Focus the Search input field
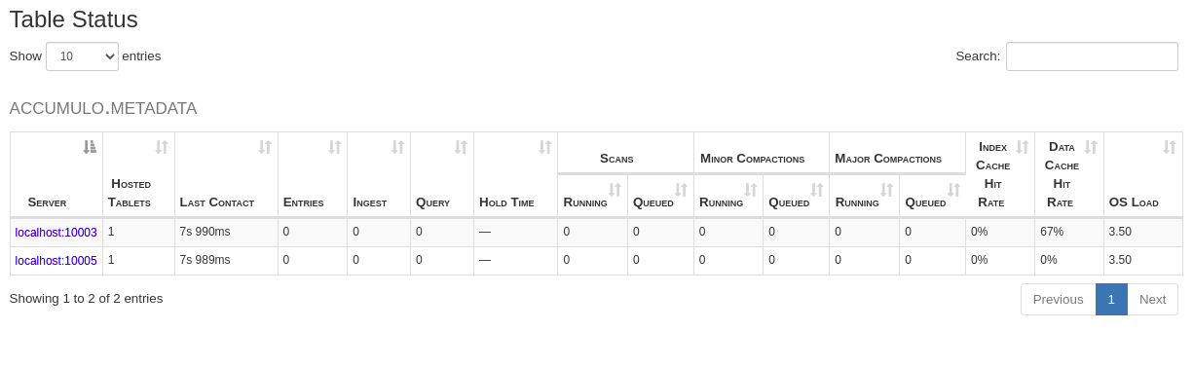 pyautogui.click(x=1092, y=56)
